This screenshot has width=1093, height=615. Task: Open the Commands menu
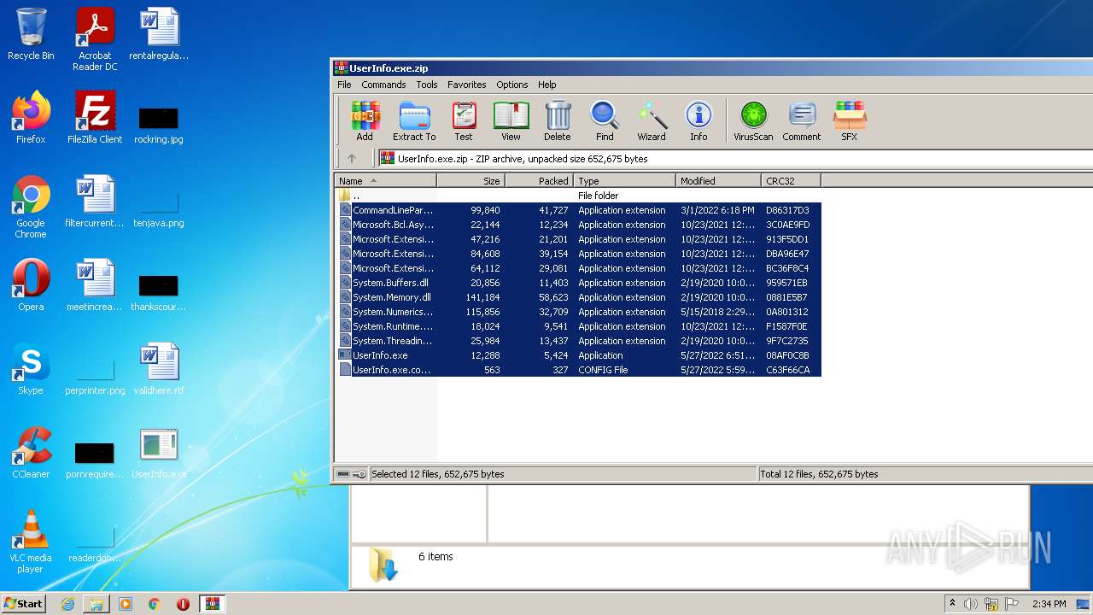[x=383, y=85]
